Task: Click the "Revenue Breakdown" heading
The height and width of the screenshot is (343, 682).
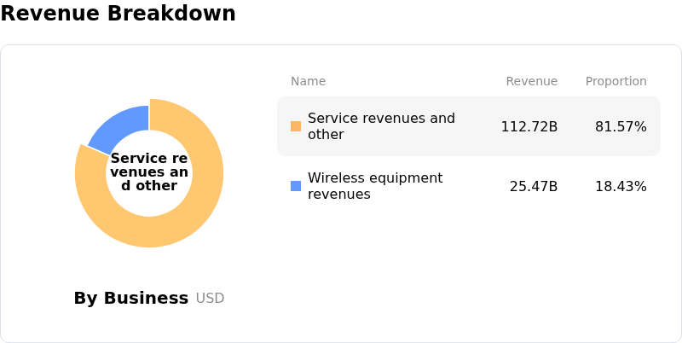Action: point(118,14)
